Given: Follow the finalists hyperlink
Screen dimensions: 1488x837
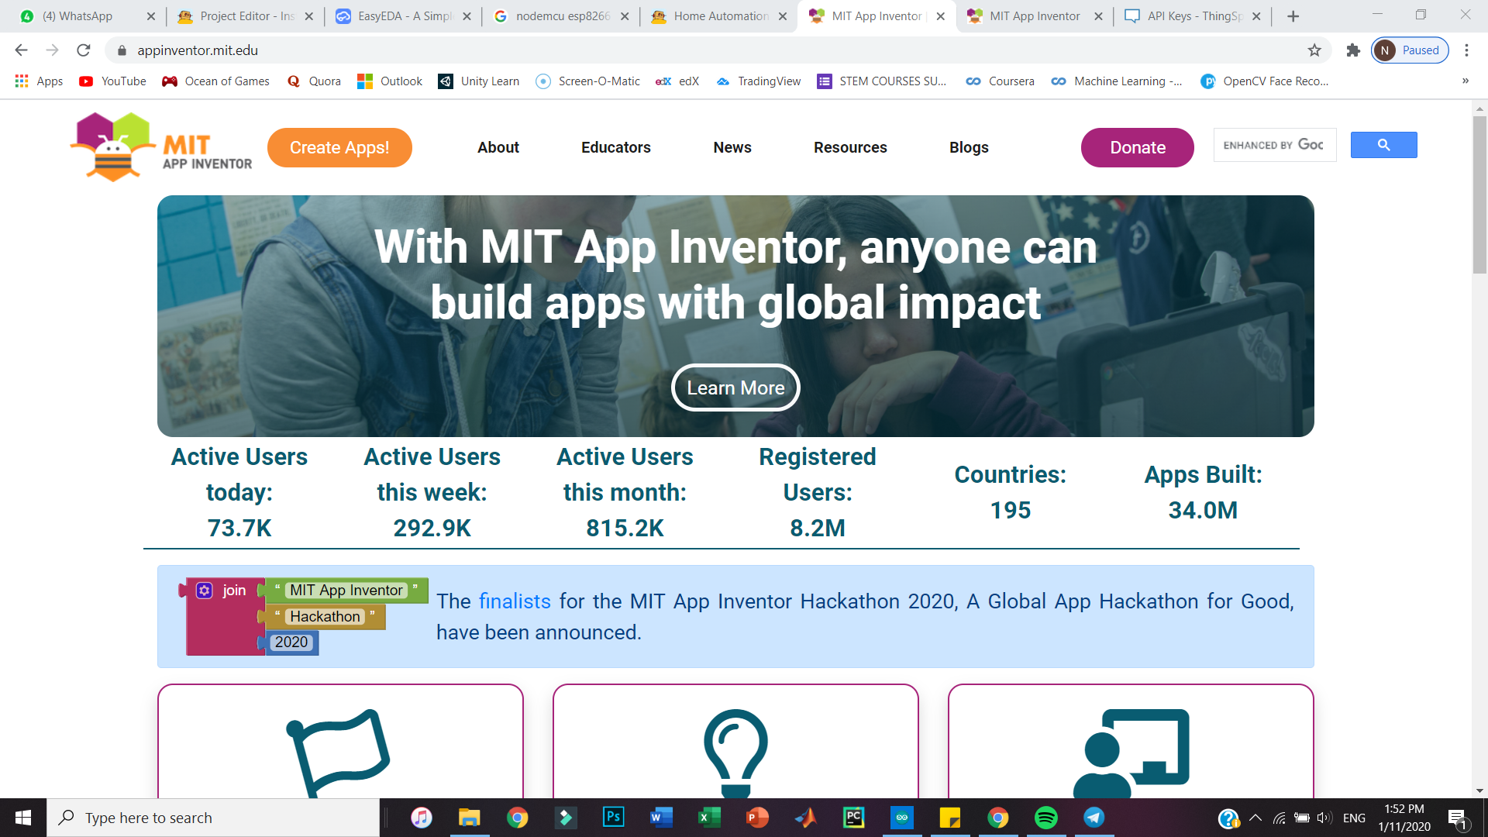Looking at the screenshot, I should click(x=515, y=601).
